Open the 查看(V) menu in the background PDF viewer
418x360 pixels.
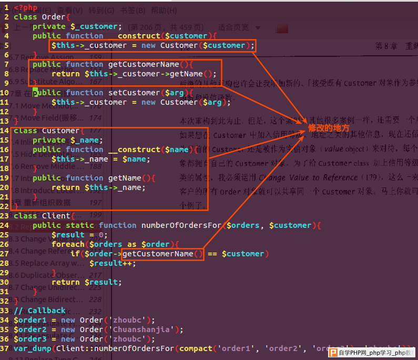click(70, 11)
